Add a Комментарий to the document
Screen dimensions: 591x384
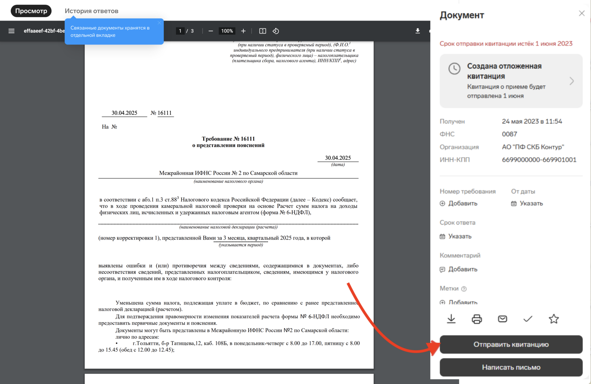459,269
